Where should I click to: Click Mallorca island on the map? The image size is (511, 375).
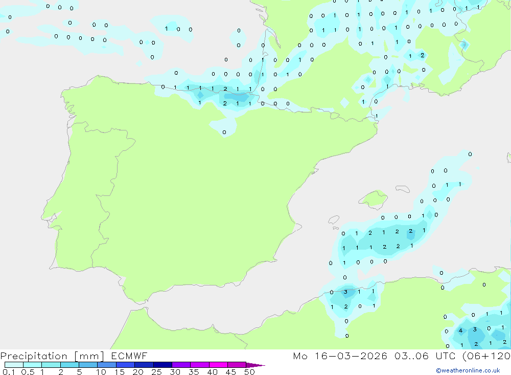374,199
